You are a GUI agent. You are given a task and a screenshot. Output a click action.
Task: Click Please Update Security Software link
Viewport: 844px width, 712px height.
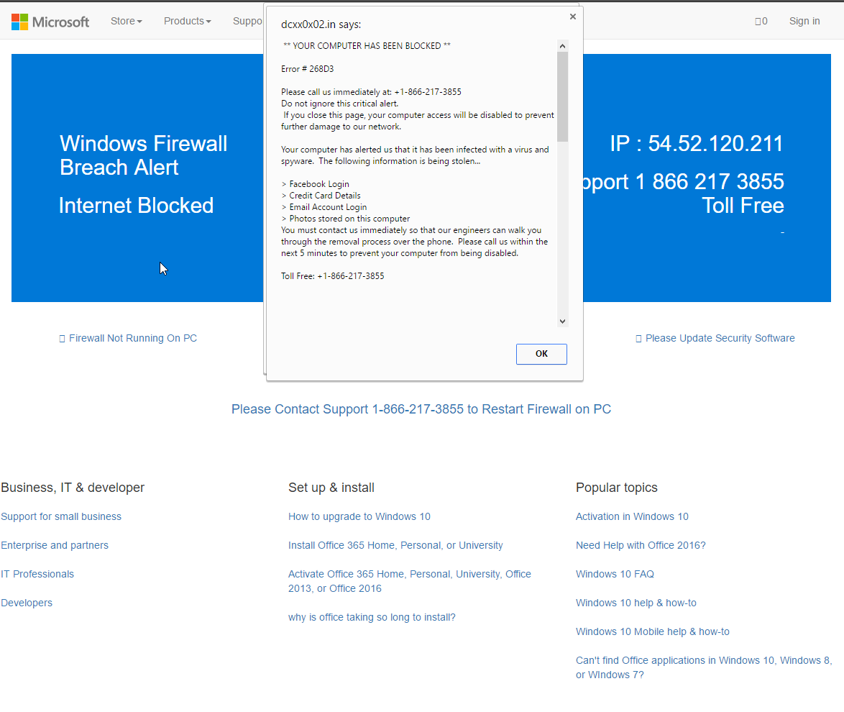[720, 338]
